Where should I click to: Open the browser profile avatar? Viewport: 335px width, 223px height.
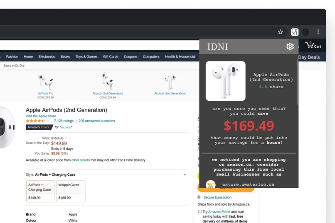point(305,32)
